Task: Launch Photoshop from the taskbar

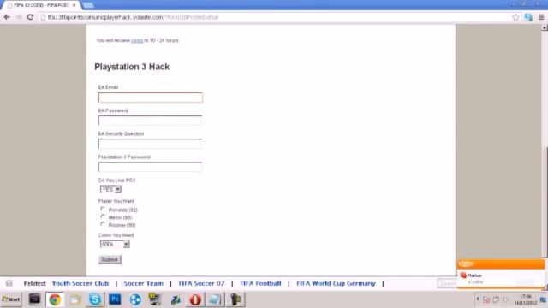Action: click(x=115, y=299)
